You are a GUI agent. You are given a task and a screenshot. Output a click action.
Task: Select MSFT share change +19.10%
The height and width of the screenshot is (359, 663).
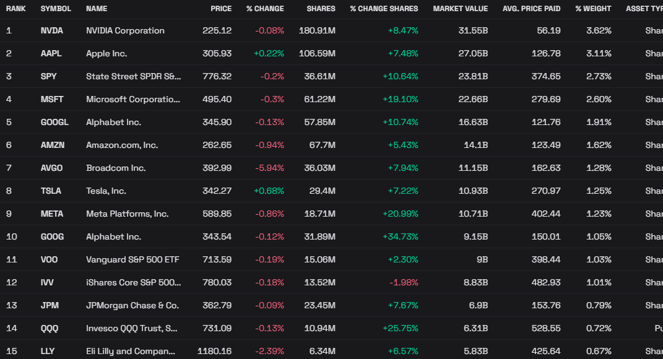pos(401,99)
